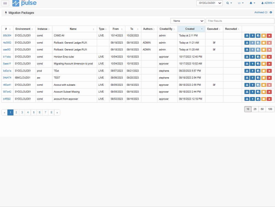Show 50 results per page
Viewport: 275px width, 207px height.
pyautogui.click(x=262, y=109)
